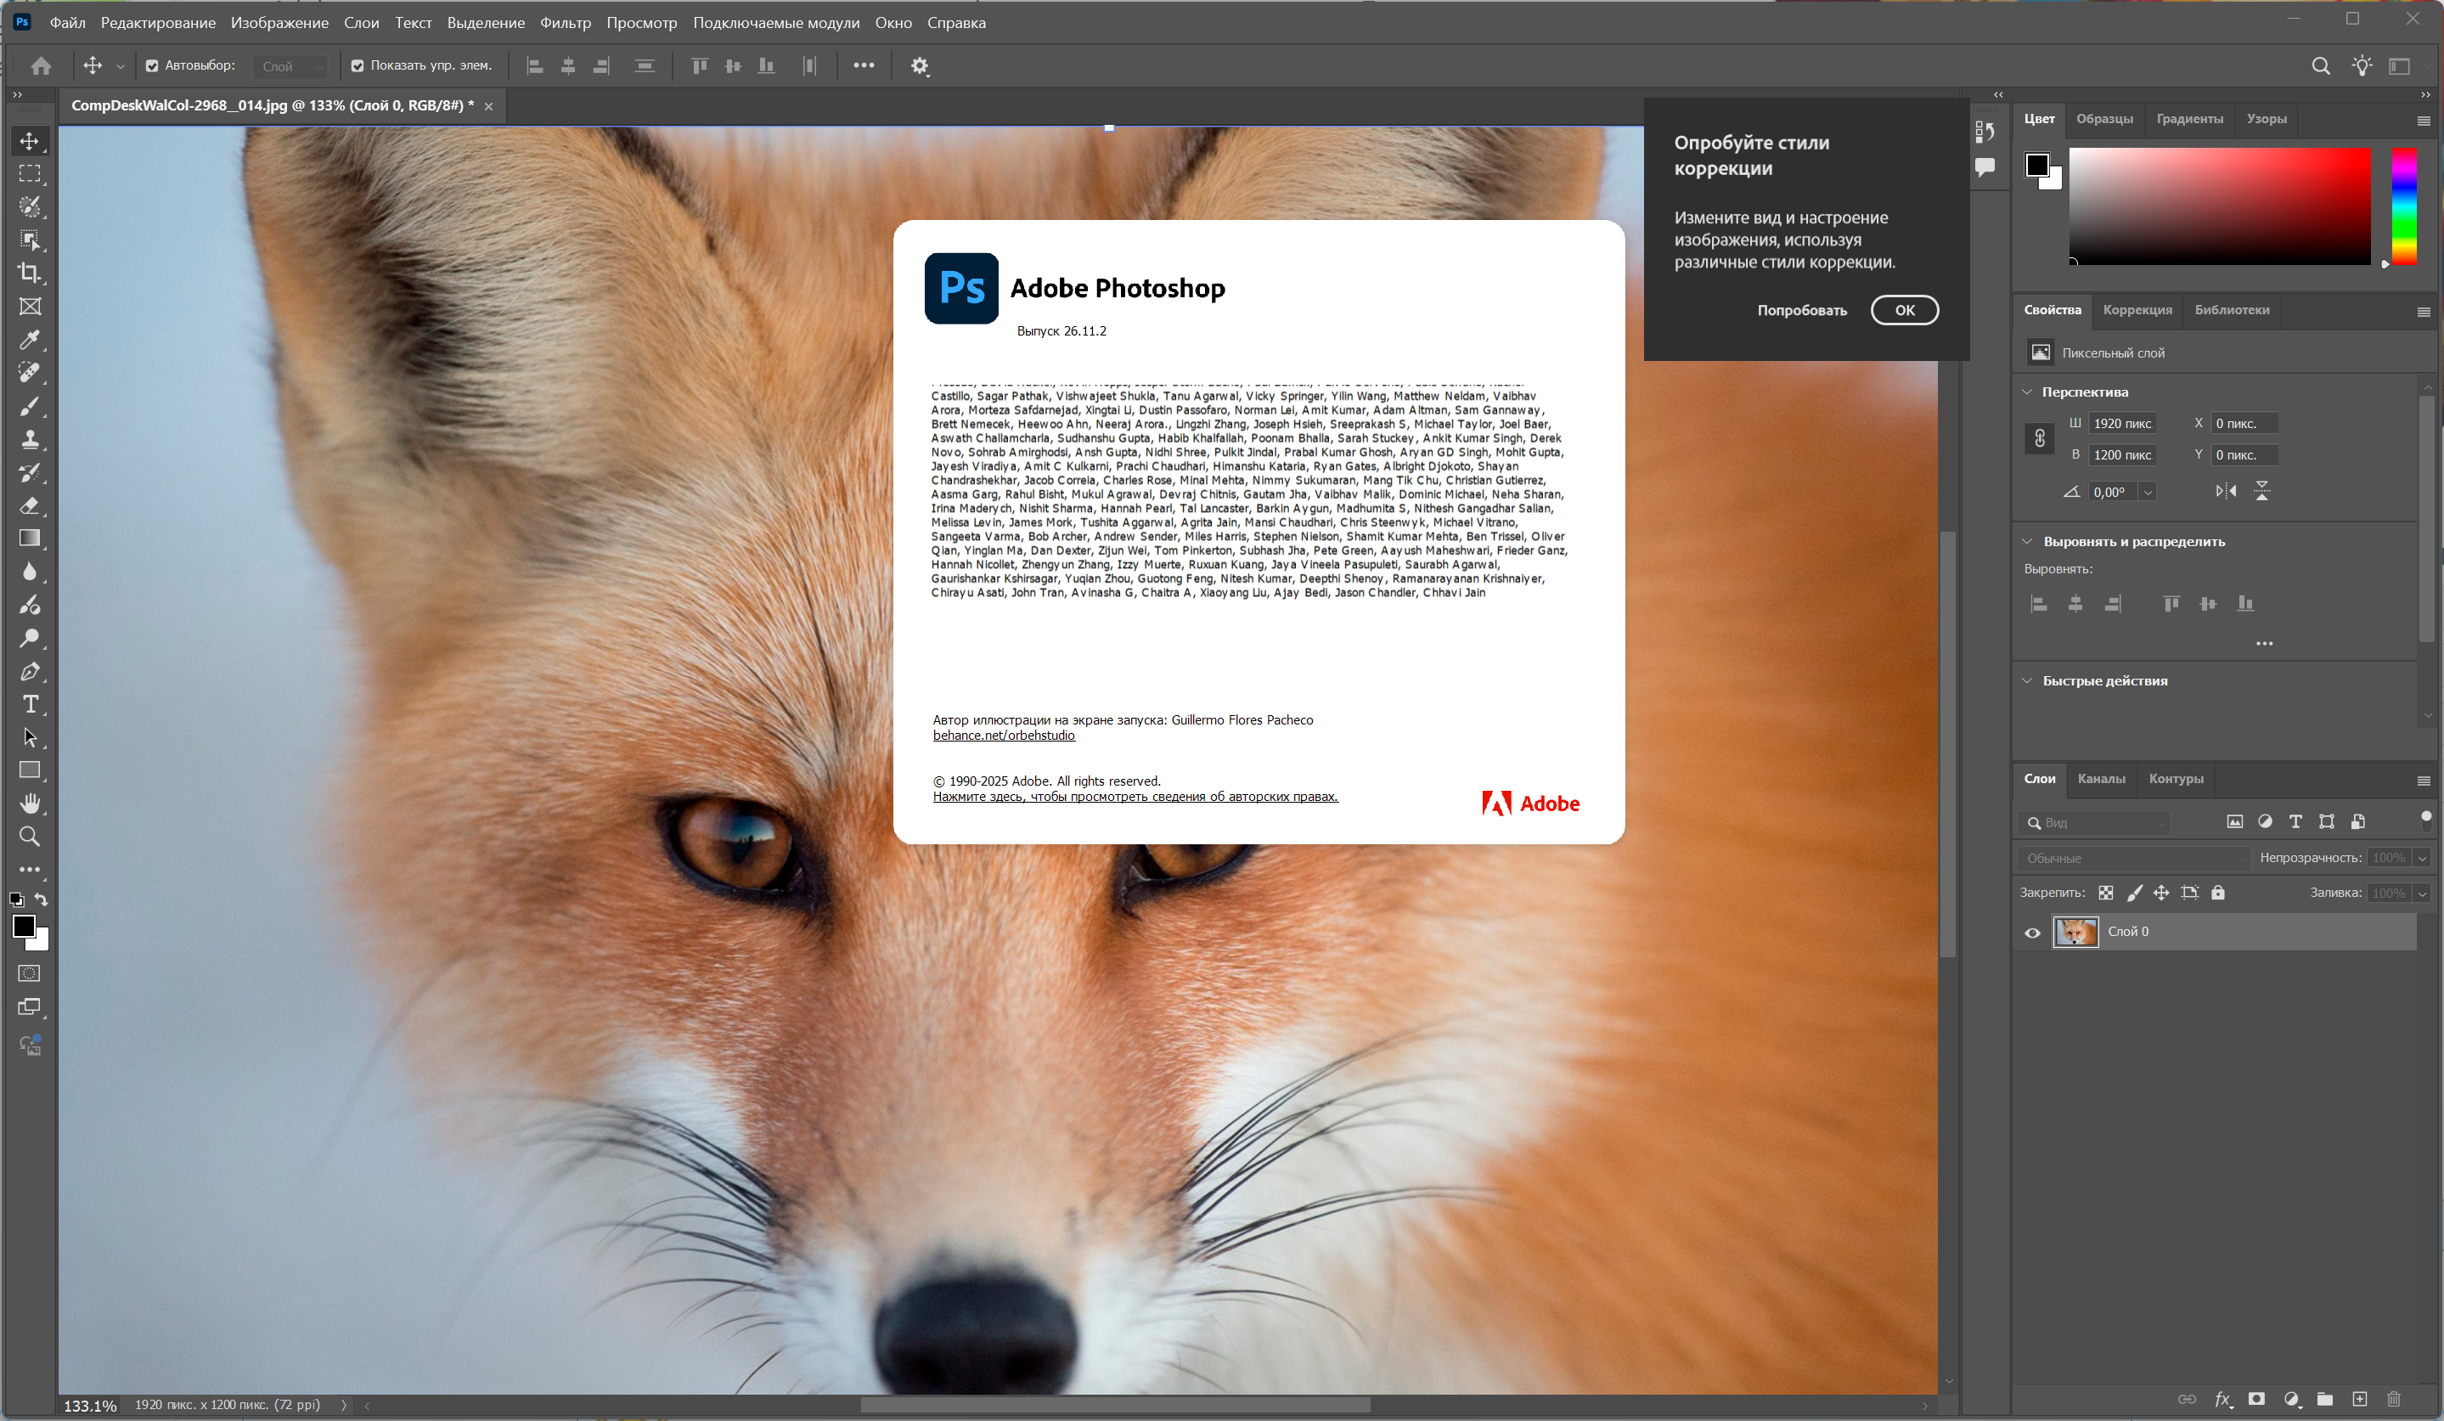Open the Фильтр menu
This screenshot has height=1421, width=2444.
[566, 22]
